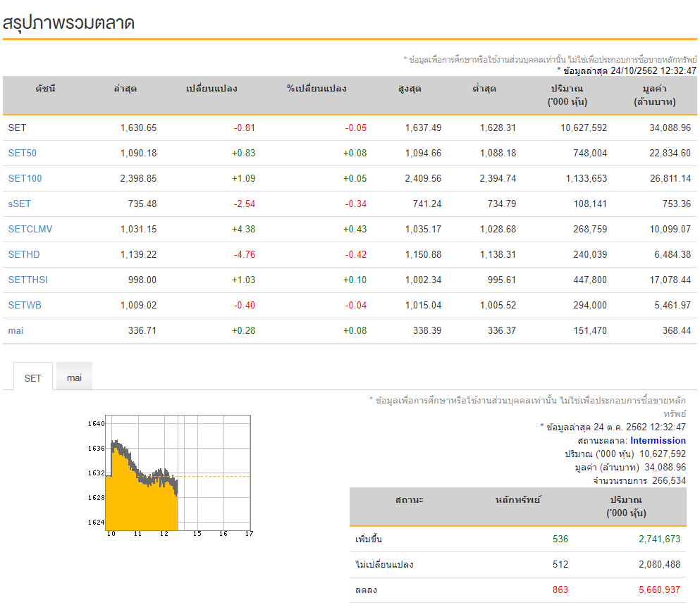Click the %เปลี่ยนแปลง column header
Image resolution: width=700 pixels, height=612 pixels.
tap(317, 88)
